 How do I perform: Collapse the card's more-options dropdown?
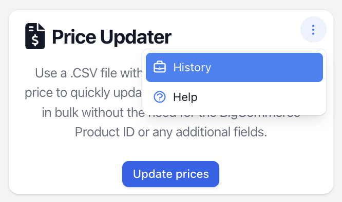313,30
